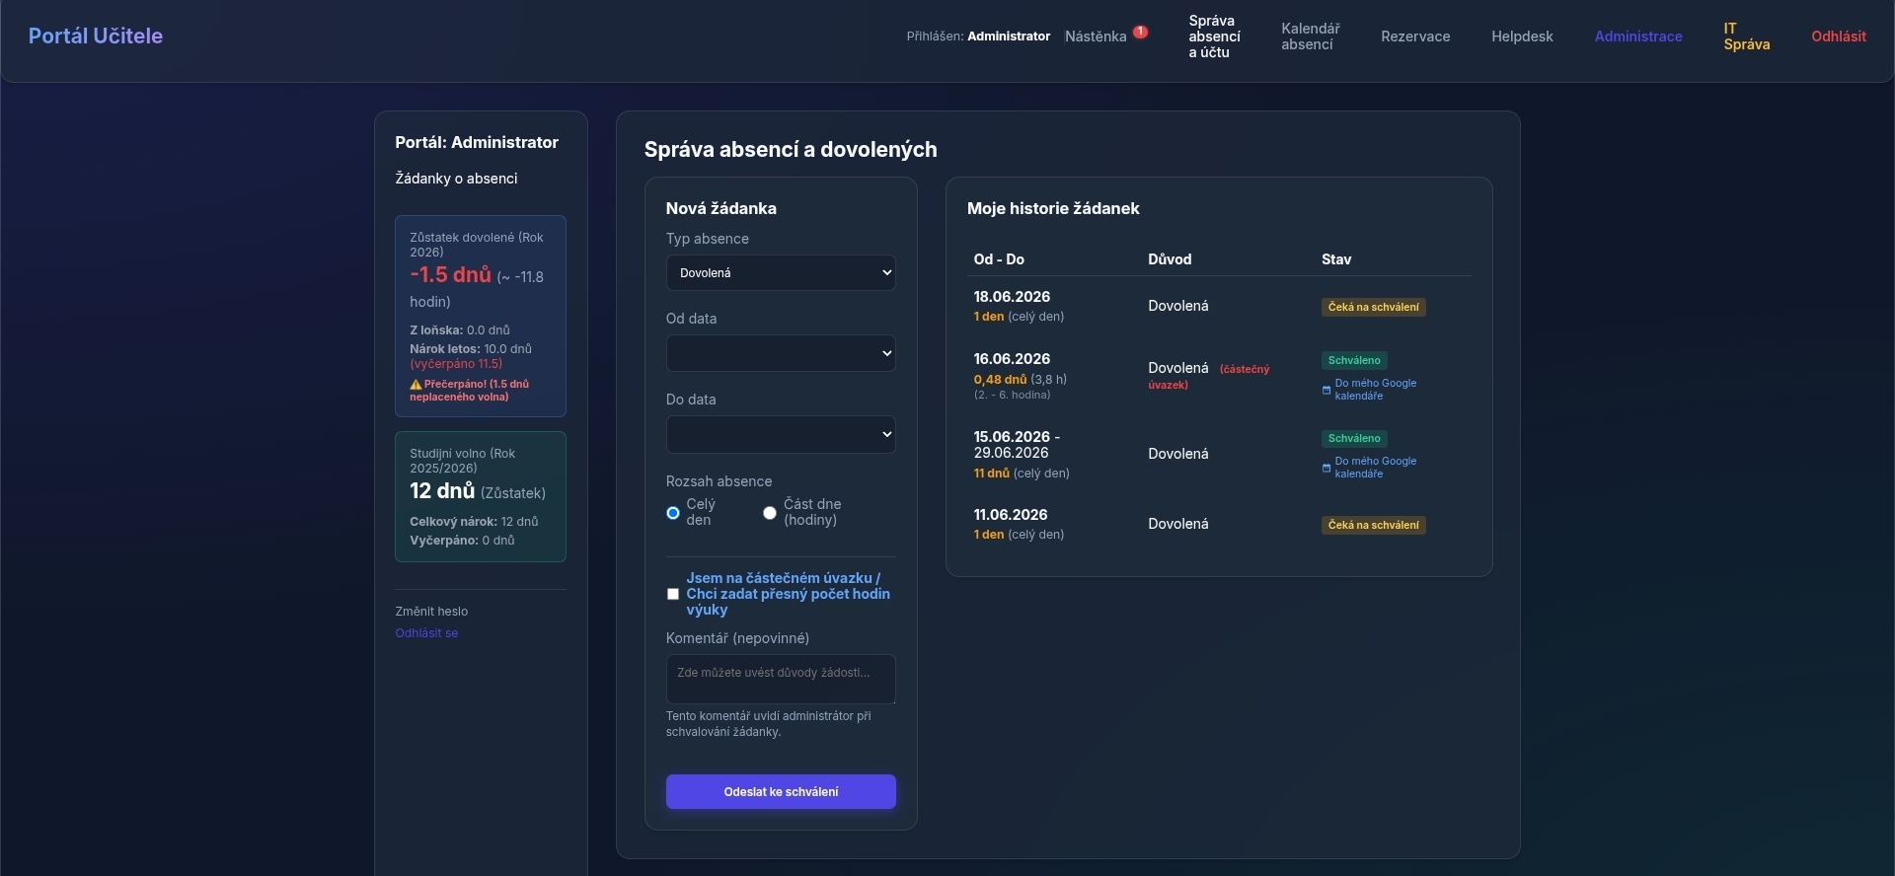This screenshot has width=1895, height=876.
Task: Click the (částečný úvazek) red note
Action: tap(1209, 377)
